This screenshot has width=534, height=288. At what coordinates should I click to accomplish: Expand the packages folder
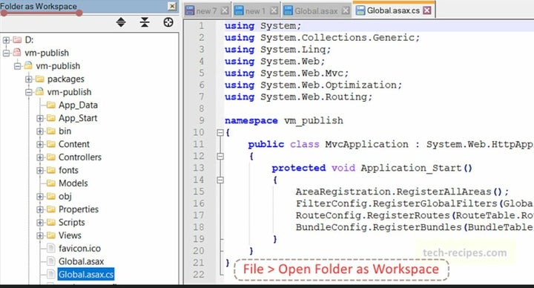(29, 79)
